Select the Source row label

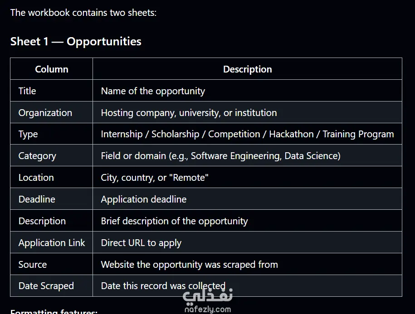coord(52,264)
